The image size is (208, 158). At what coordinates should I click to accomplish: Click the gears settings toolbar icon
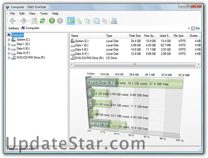pyautogui.click(x=104, y=21)
